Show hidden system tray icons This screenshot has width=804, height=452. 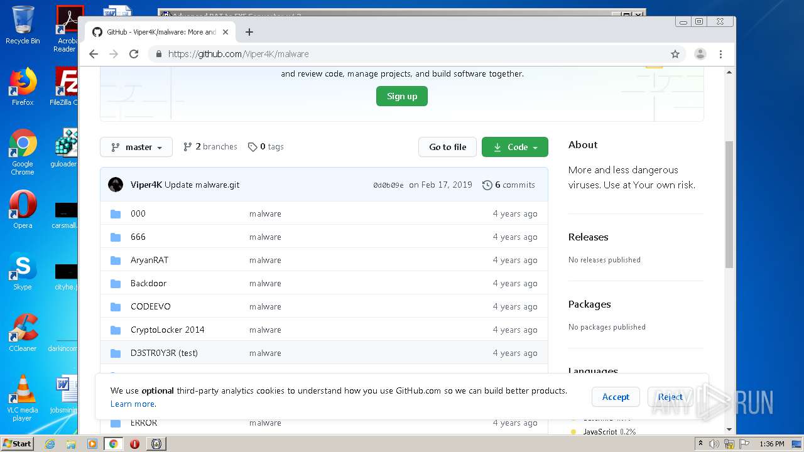tap(700, 444)
